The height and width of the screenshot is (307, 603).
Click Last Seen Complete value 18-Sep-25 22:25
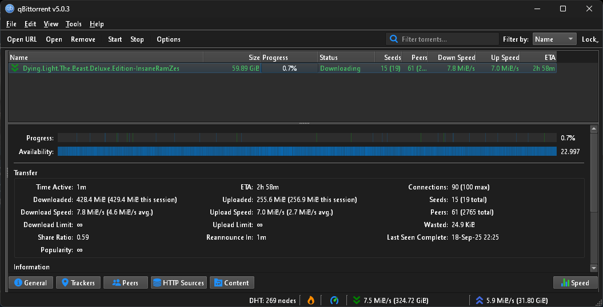[475, 237]
